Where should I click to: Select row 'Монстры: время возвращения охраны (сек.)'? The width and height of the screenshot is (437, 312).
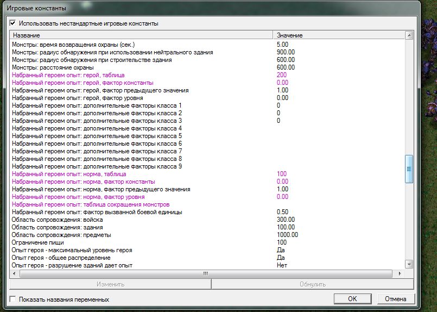point(207,45)
